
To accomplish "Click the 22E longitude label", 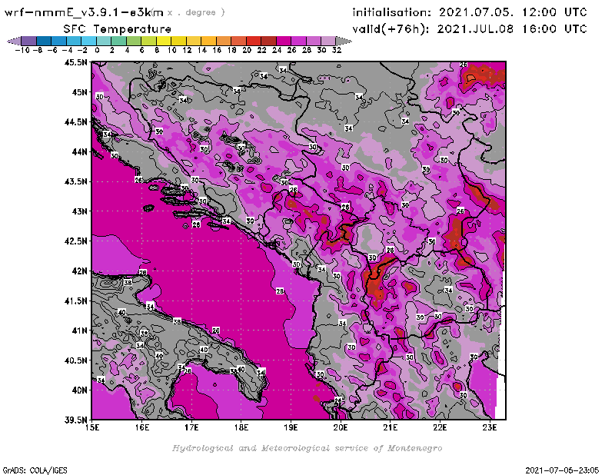I will 440,427.
